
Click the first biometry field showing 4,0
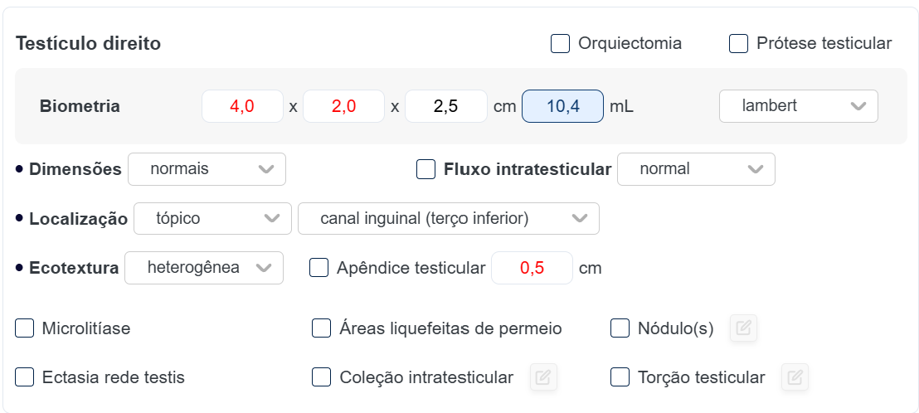pos(242,106)
